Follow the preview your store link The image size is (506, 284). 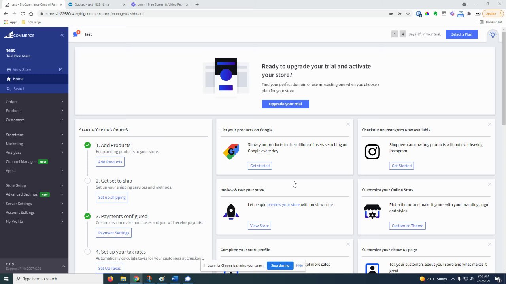[283, 205]
